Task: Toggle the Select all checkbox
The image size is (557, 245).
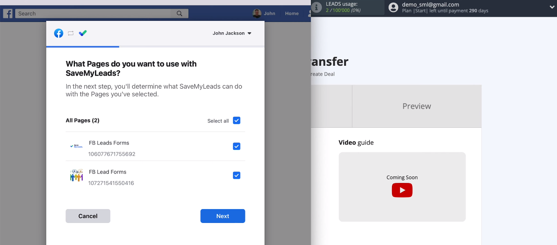Action: (x=236, y=120)
